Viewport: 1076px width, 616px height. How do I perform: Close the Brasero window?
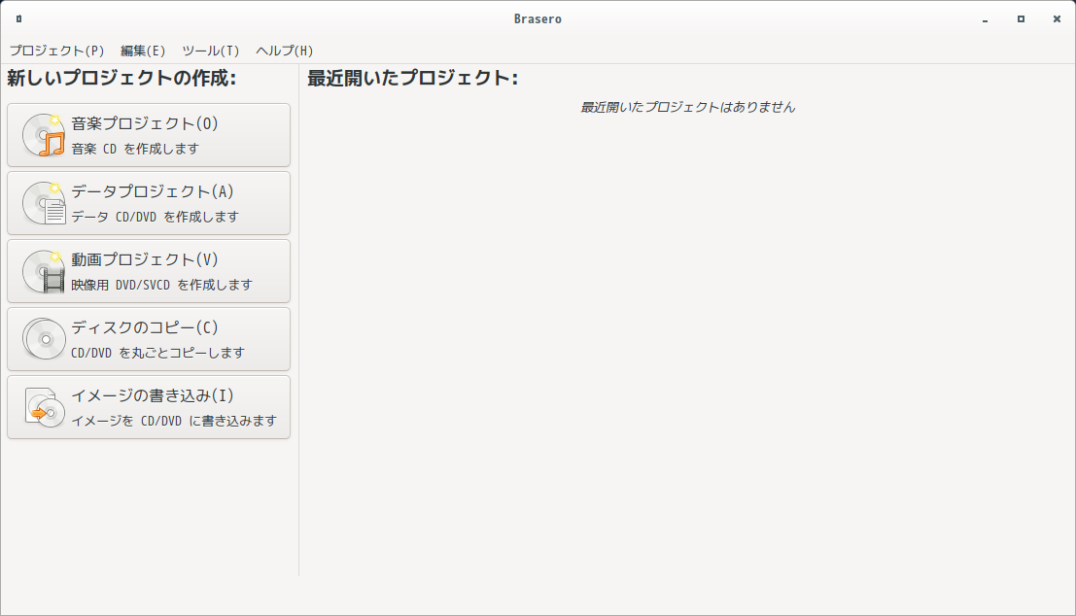pyautogui.click(x=1057, y=19)
